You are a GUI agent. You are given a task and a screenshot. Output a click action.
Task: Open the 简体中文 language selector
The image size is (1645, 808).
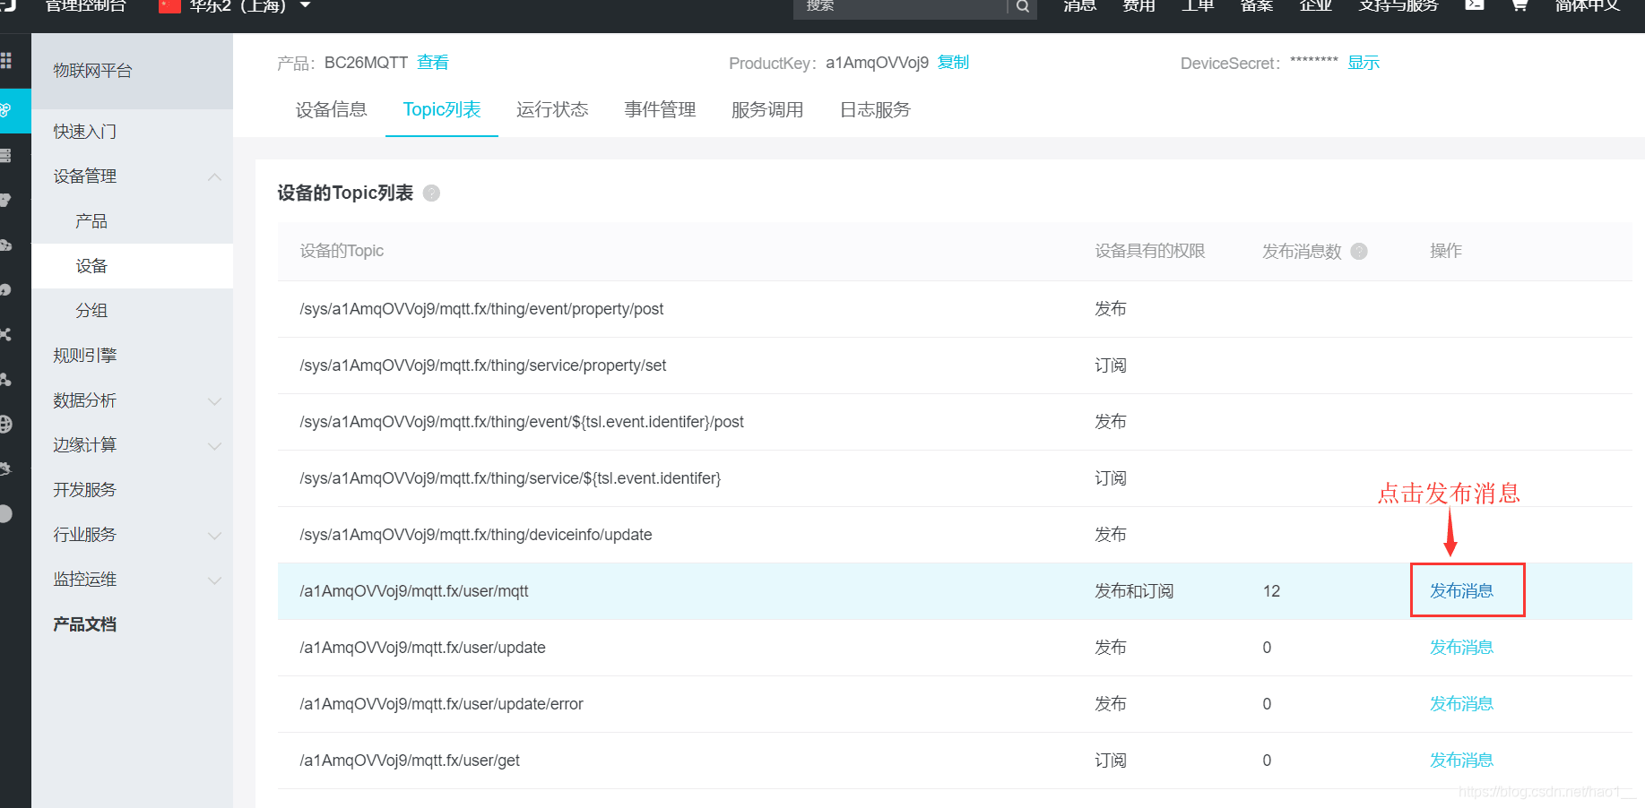tap(1587, 5)
